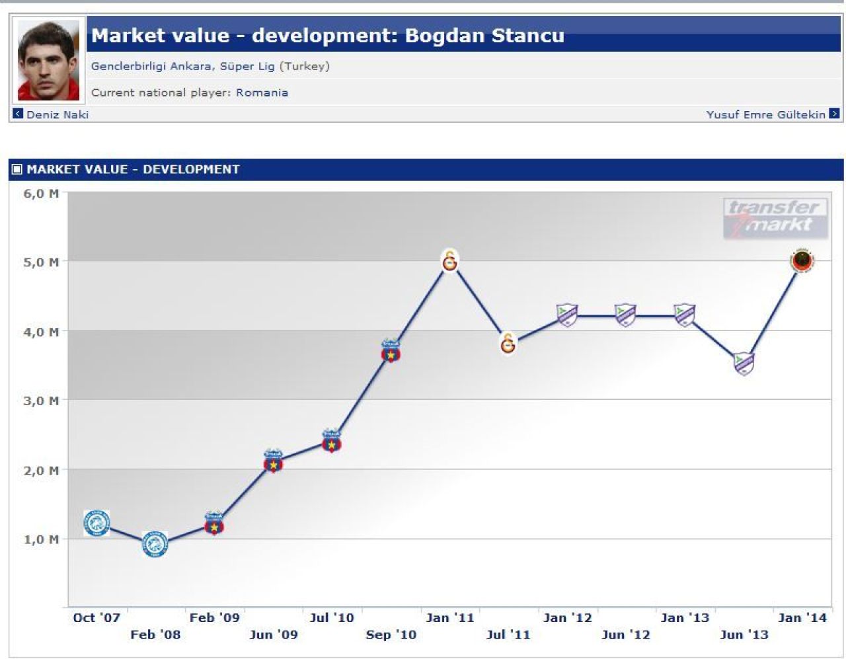Click the Jan '14 Genclerbirligi crest marker
Screen dimensions: 846x659
pyautogui.click(x=802, y=261)
